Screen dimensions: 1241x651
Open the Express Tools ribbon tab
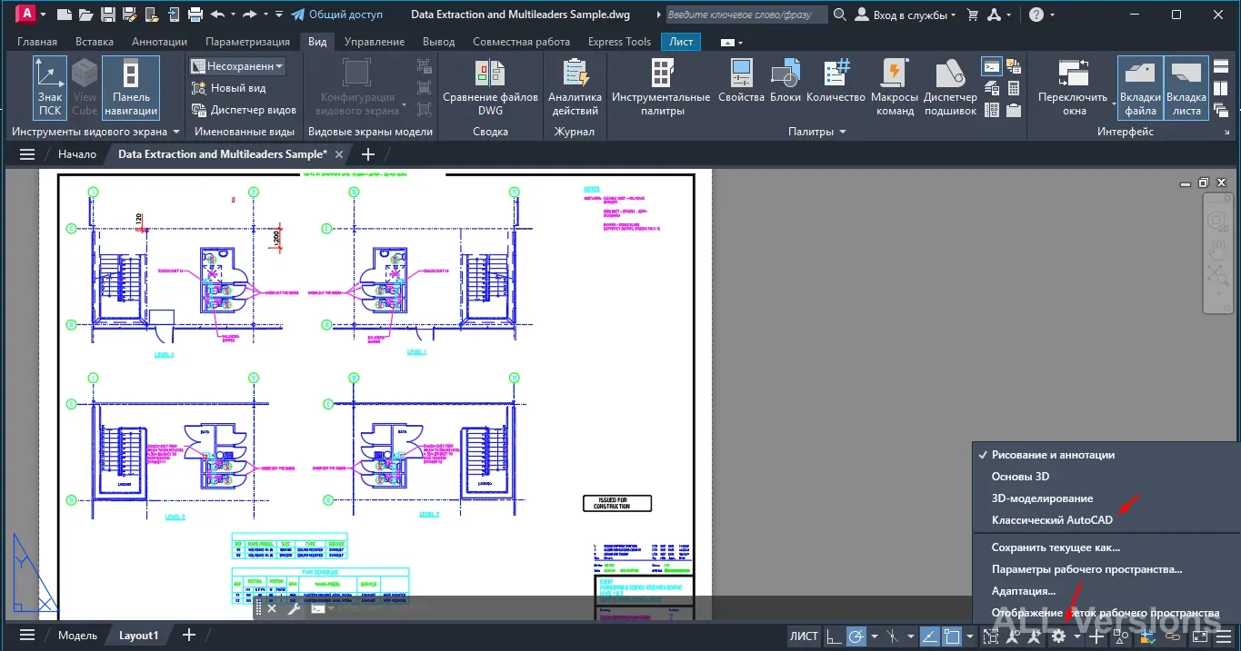click(619, 42)
